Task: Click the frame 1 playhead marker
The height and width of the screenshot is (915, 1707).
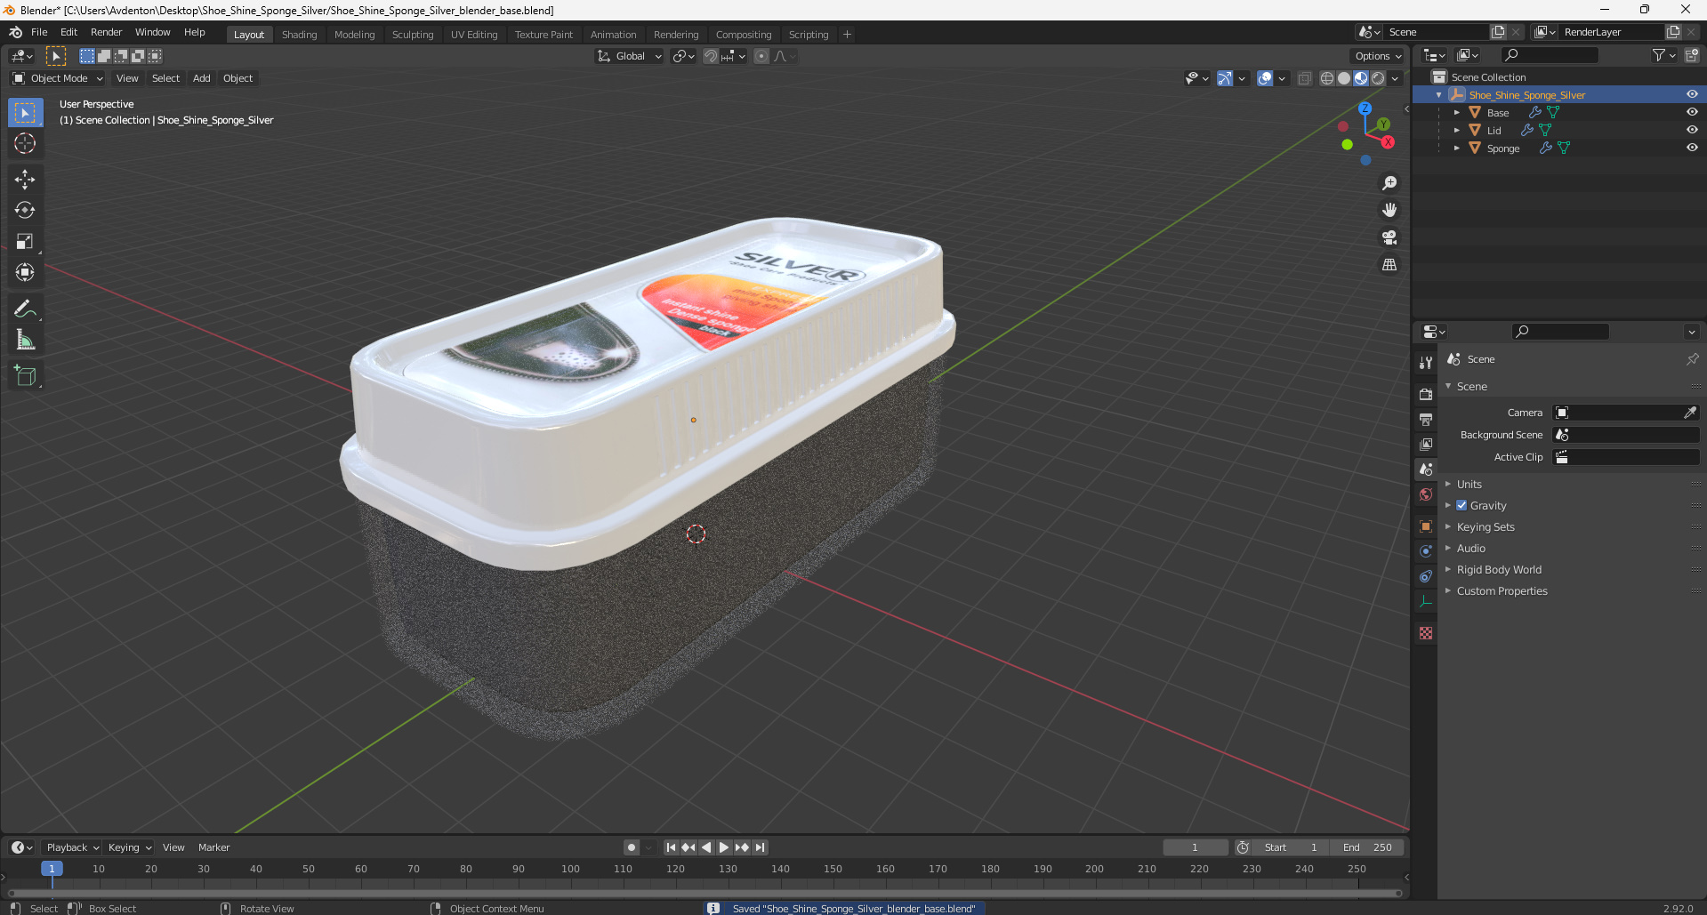Action: click(x=52, y=869)
